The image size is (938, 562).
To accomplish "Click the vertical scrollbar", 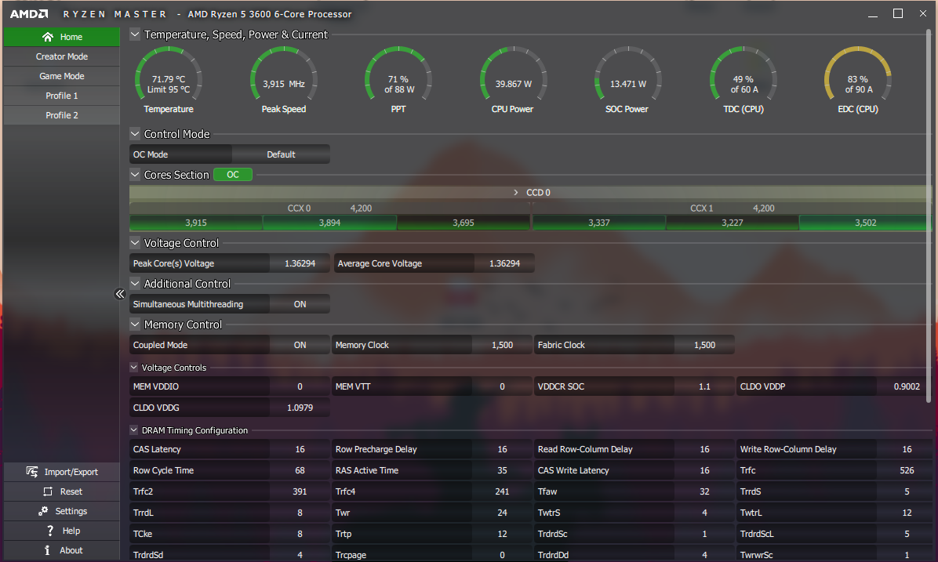I will pyautogui.click(x=929, y=216).
